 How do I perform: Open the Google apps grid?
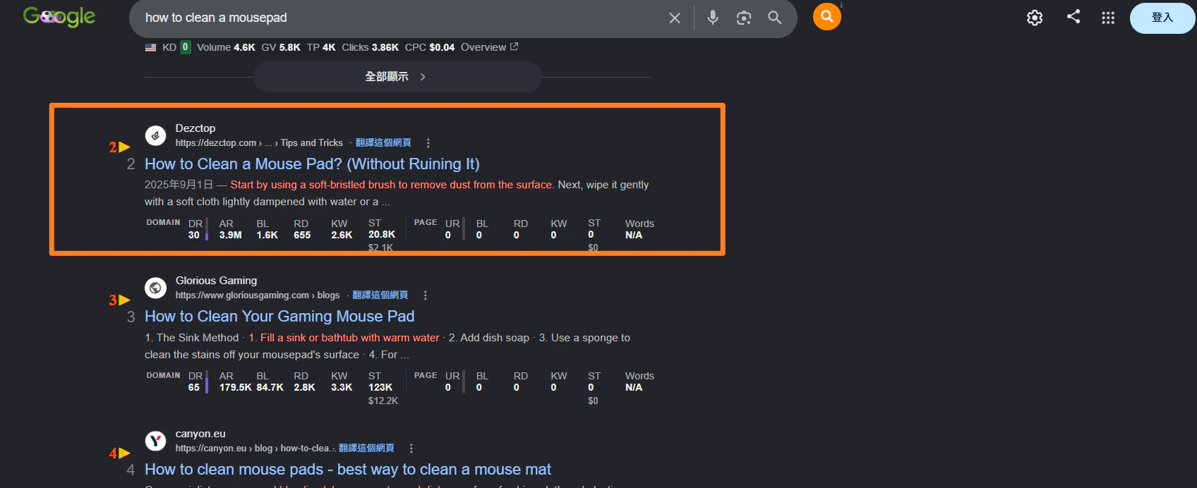(x=1108, y=18)
